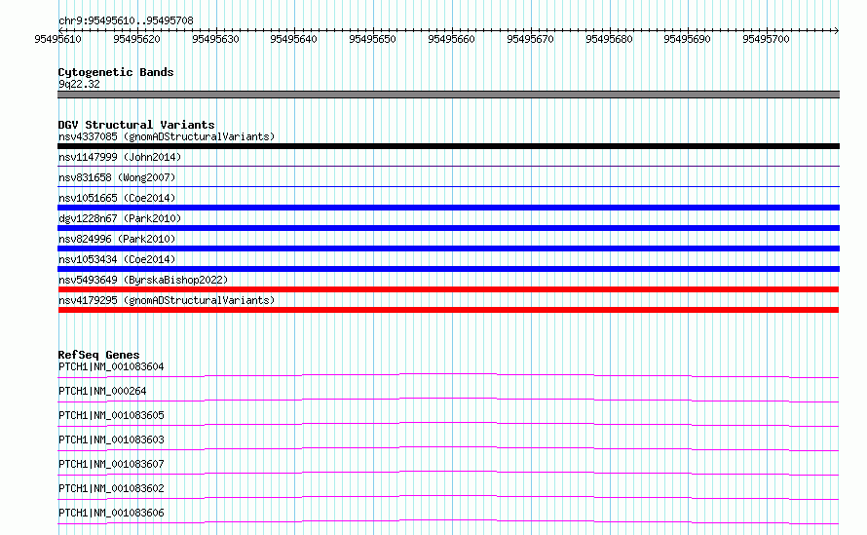Open the DGV Structural Variants track title

136,125
